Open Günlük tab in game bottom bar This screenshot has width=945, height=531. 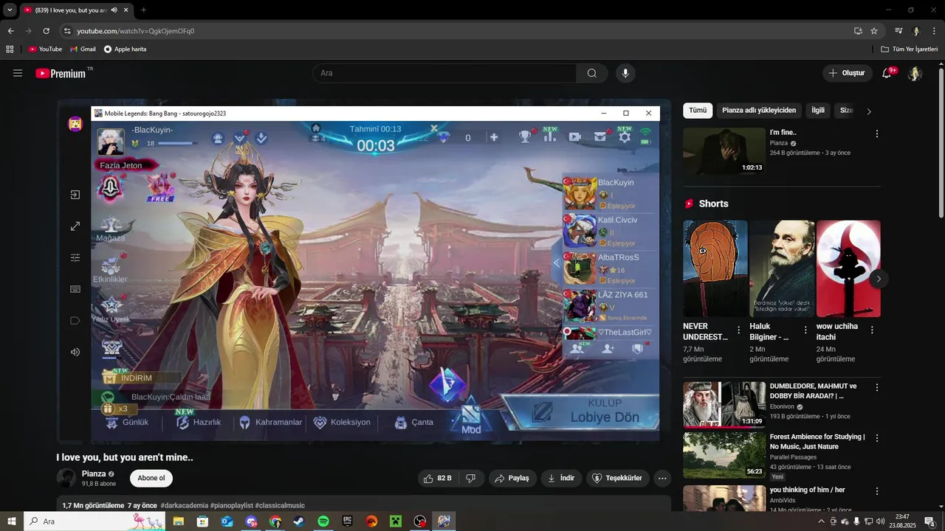[x=126, y=423]
